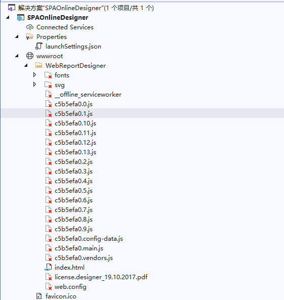Select the c5b5efa0.0.js file name
This screenshot has height=300, width=284.
pos(73,104)
